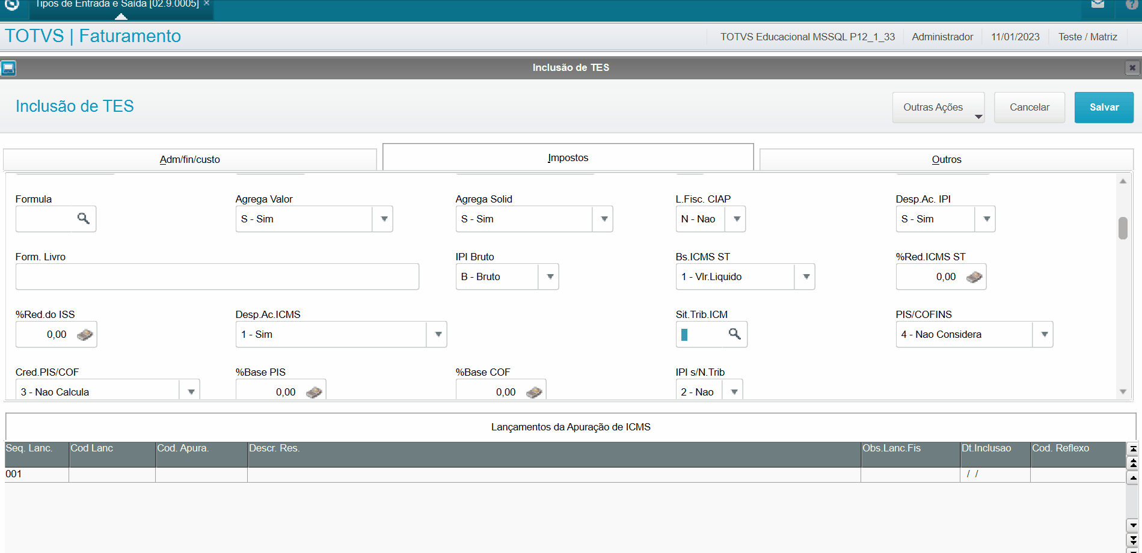
Task: Click the date 11/01/2023 in header
Action: 1015,37
